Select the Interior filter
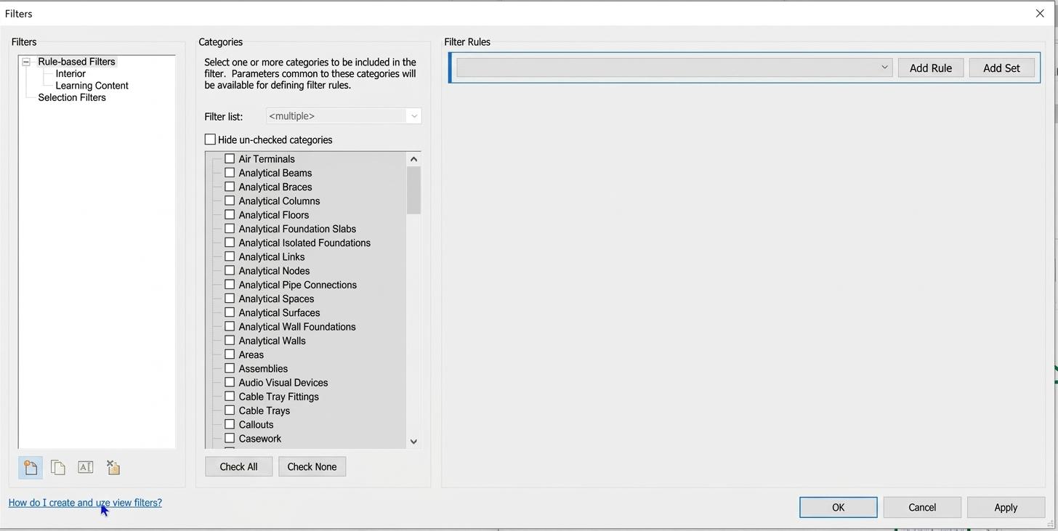This screenshot has height=531, width=1058. [x=70, y=73]
